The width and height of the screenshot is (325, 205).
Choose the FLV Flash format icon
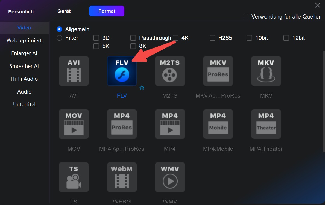(122, 71)
